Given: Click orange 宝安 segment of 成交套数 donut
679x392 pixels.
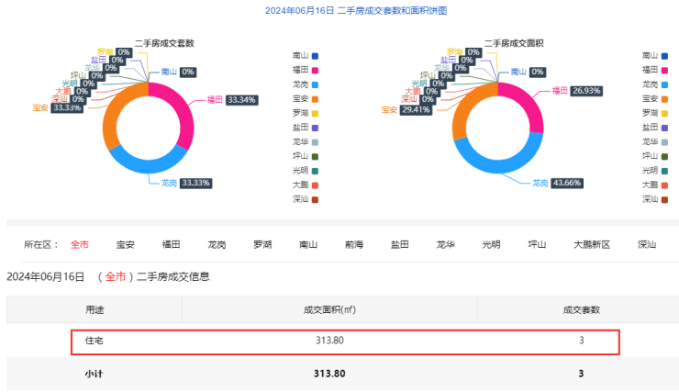Looking at the screenshot, I should (x=117, y=129).
